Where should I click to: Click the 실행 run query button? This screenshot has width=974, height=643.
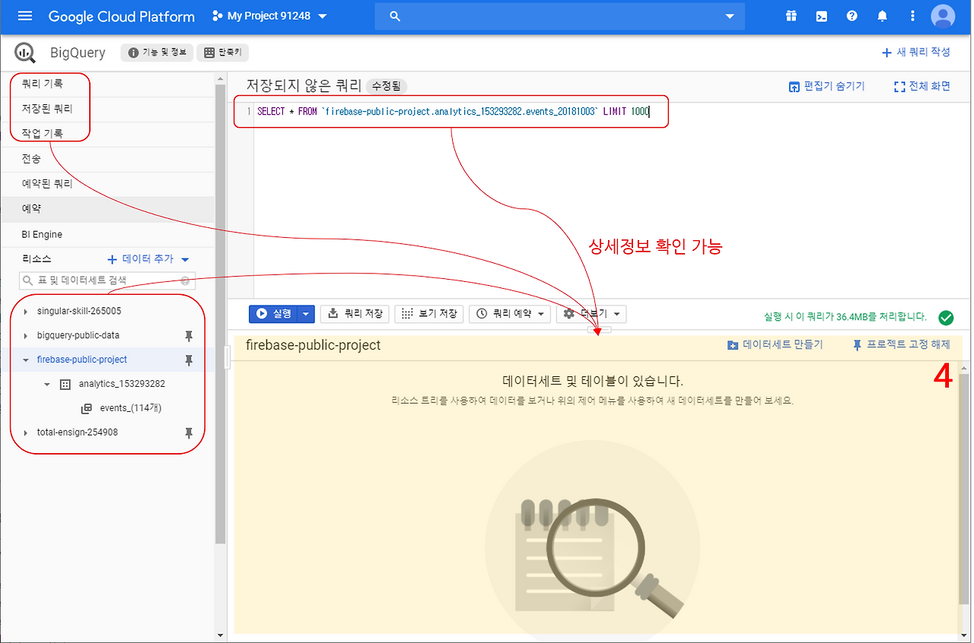pyautogui.click(x=274, y=314)
